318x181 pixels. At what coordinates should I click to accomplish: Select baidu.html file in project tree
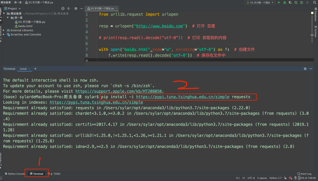click(23, 26)
